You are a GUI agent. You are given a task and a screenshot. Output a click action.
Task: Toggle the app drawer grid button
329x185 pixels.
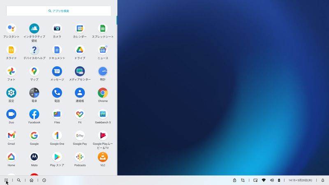pyautogui.click(x=6, y=180)
